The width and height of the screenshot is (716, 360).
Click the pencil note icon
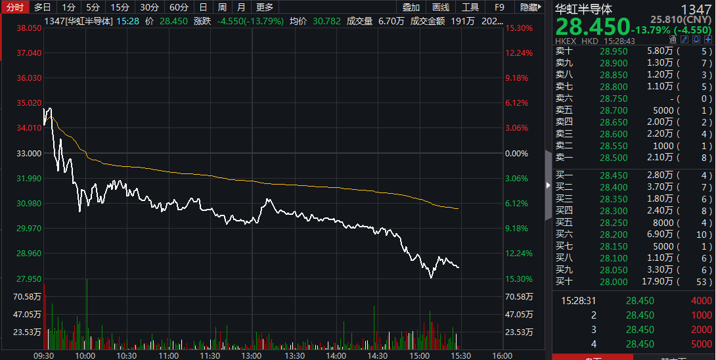684,40
